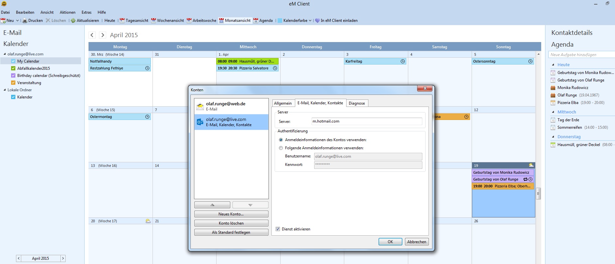
Task: Click Als Standard festlegen button
Action: tap(231, 232)
